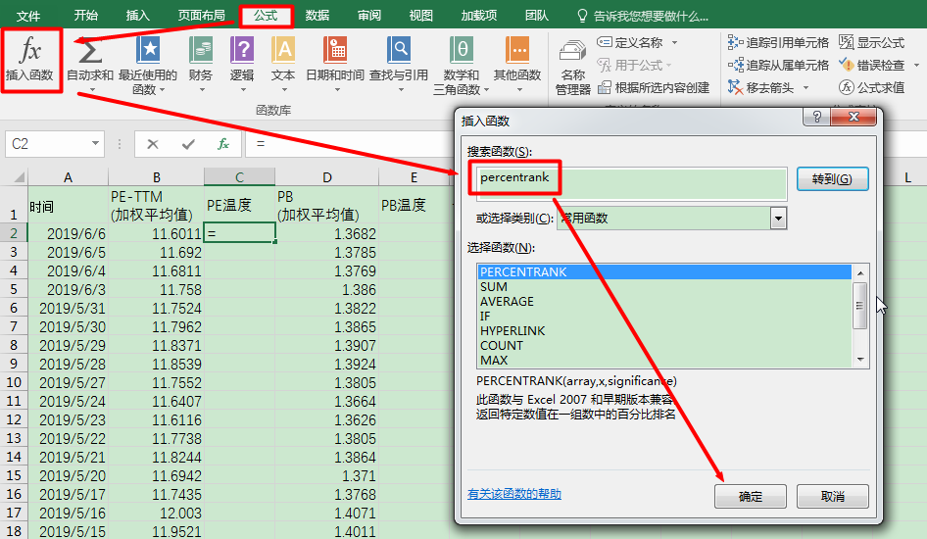Select IF in function list
Image resolution: width=927 pixels, height=539 pixels.
(664, 317)
